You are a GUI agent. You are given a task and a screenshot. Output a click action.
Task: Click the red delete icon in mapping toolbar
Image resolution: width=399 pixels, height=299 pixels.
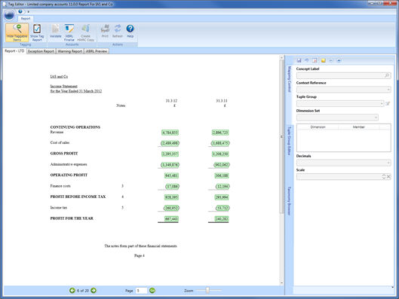pos(315,60)
